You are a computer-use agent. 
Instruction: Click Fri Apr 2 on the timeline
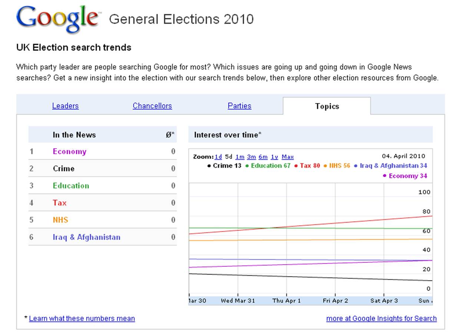tap(335, 301)
